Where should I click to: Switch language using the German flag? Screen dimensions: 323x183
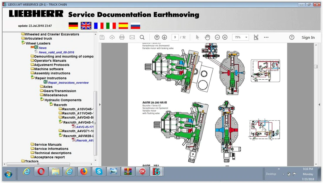pyautogui.click(x=73, y=26)
